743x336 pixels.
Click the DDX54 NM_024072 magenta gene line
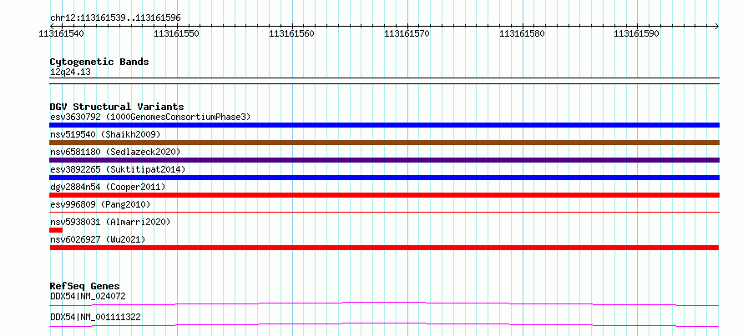click(x=384, y=303)
